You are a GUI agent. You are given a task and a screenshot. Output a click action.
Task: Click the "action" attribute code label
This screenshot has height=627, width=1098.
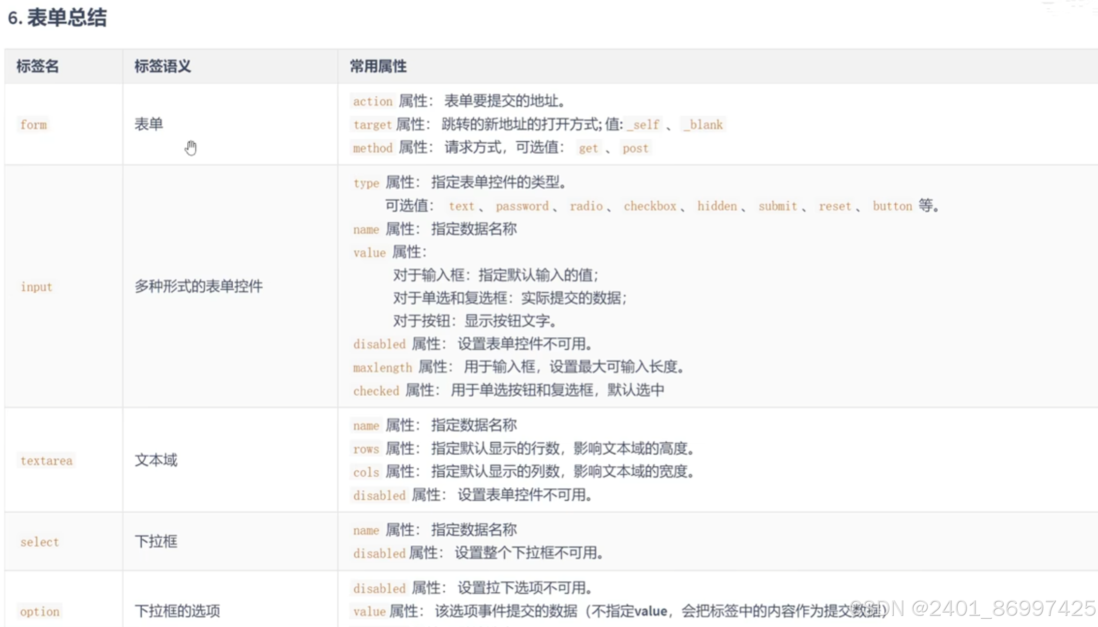pos(372,102)
